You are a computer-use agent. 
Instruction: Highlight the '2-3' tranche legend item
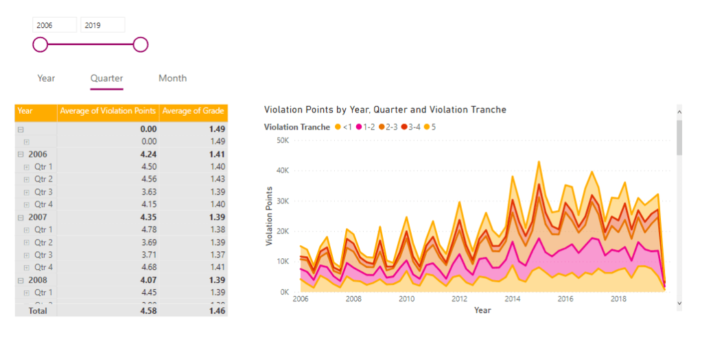[381, 127]
